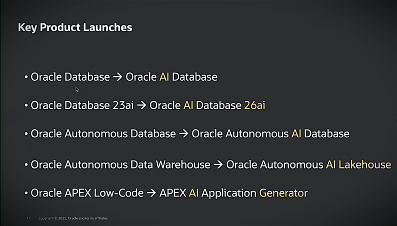Click the "Key Product Launches" slide title
This screenshot has height=226, width=397.
coord(75,27)
